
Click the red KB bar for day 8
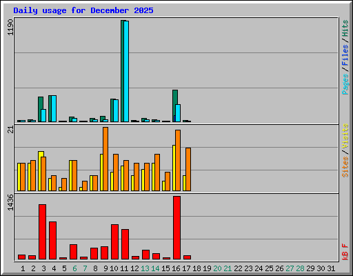point(94,253)
